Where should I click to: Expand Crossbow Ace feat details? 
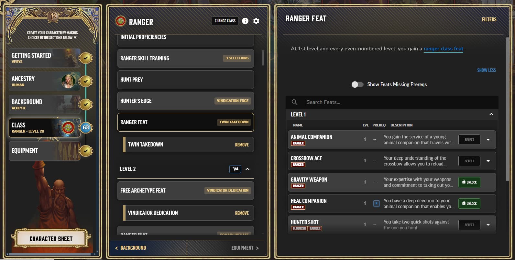(488, 161)
